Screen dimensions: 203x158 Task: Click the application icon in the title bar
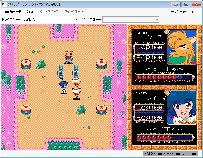click(4, 4)
